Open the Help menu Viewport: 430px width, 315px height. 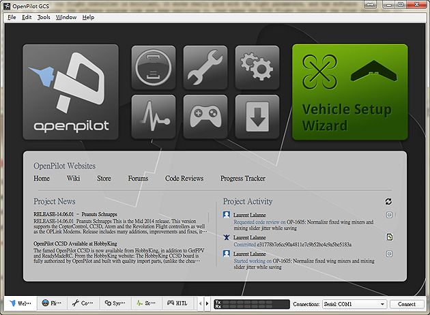88,17
